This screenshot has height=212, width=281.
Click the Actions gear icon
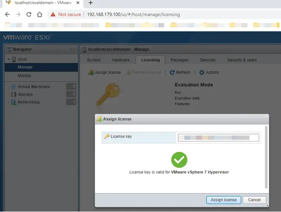point(201,72)
